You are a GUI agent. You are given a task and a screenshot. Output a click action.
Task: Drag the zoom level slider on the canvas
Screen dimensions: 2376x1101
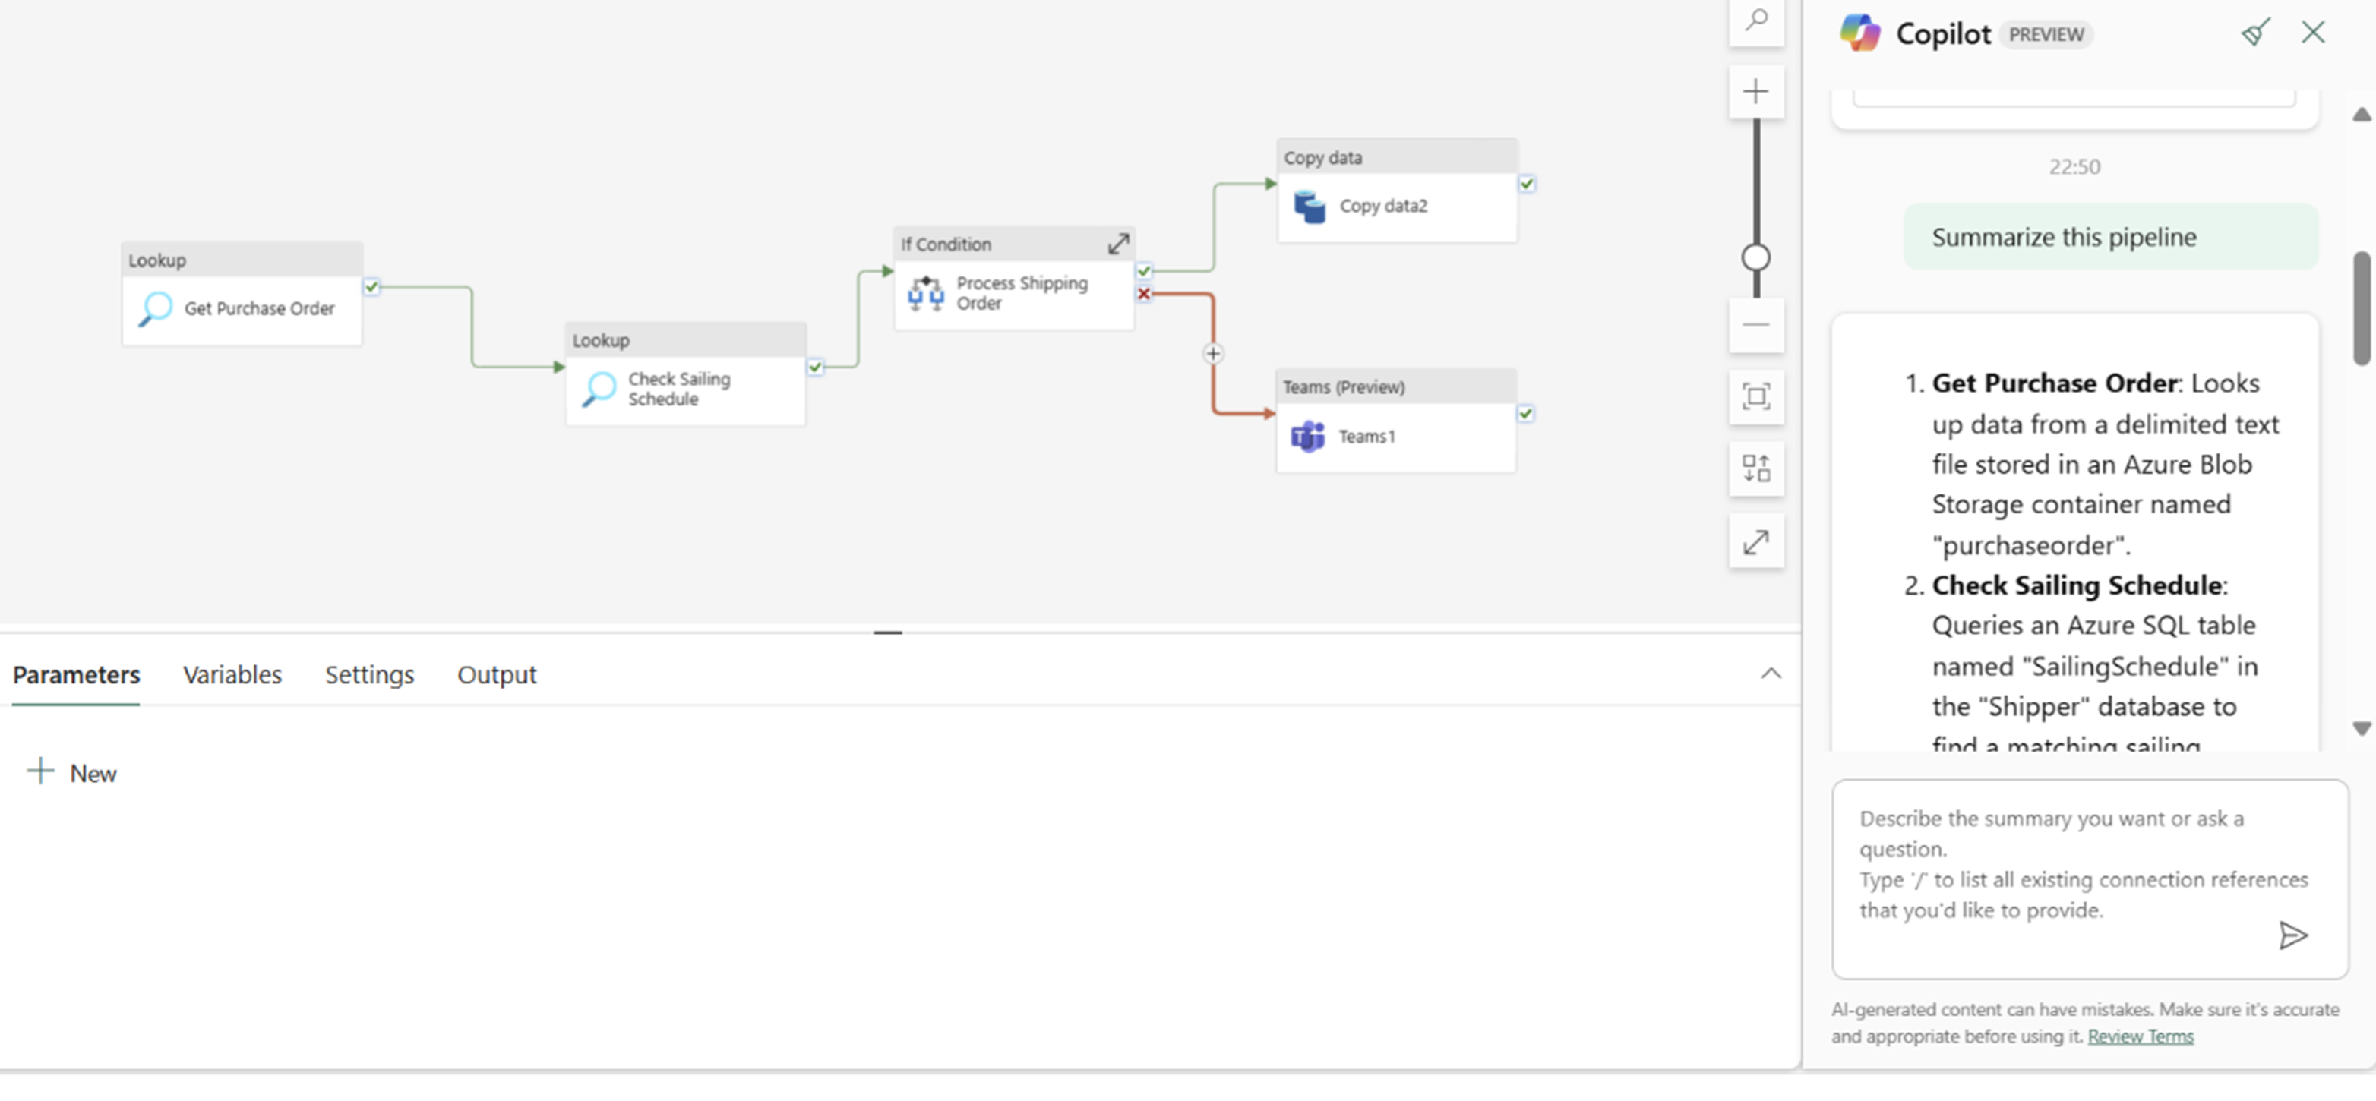point(1756,257)
